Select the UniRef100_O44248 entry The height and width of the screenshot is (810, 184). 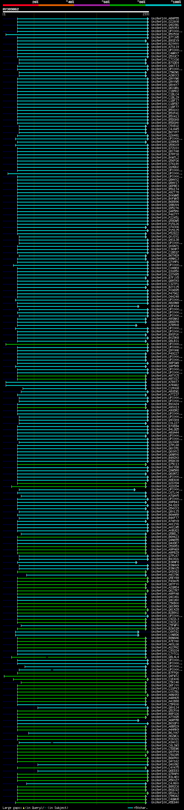(x=165, y=297)
